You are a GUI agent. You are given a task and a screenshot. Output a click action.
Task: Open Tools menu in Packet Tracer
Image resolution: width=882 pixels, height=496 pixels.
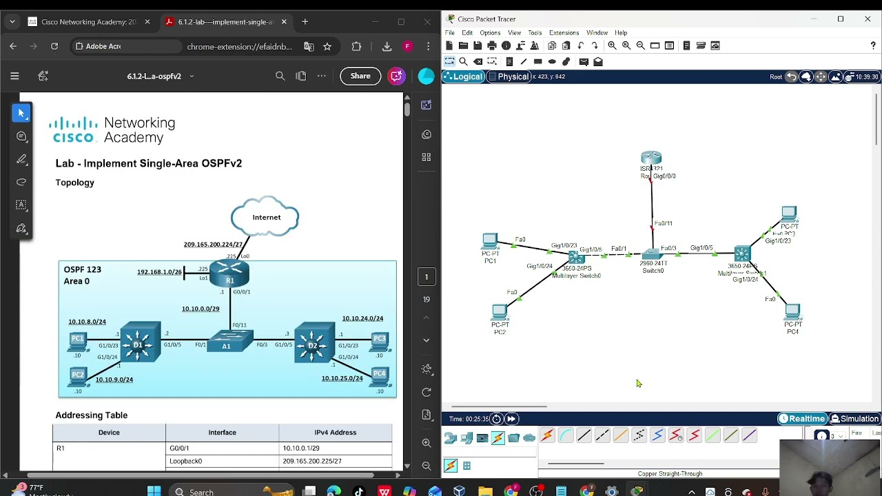[535, 33]
